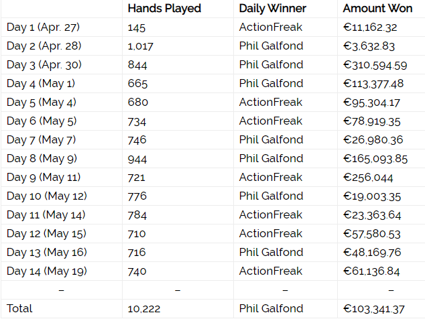Click the 10,222 total hands cell

pyautogui.click(x=143, y=309)
